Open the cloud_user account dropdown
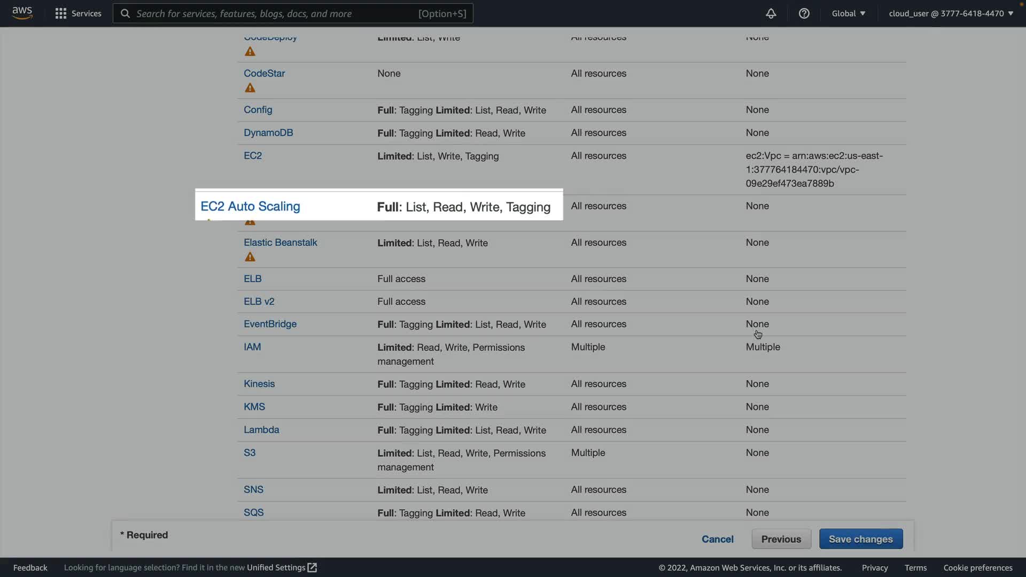 pyautogui.click(x=951, y=13)
